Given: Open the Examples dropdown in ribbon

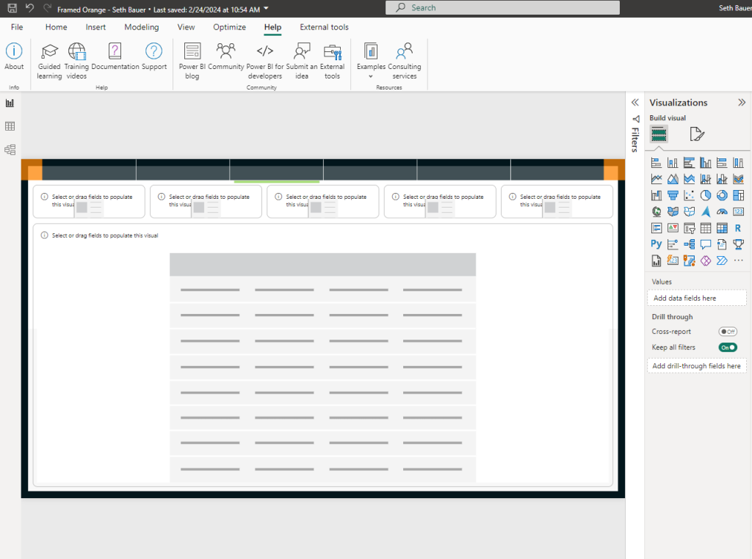Looking at the screenshot, I should 371,62.
